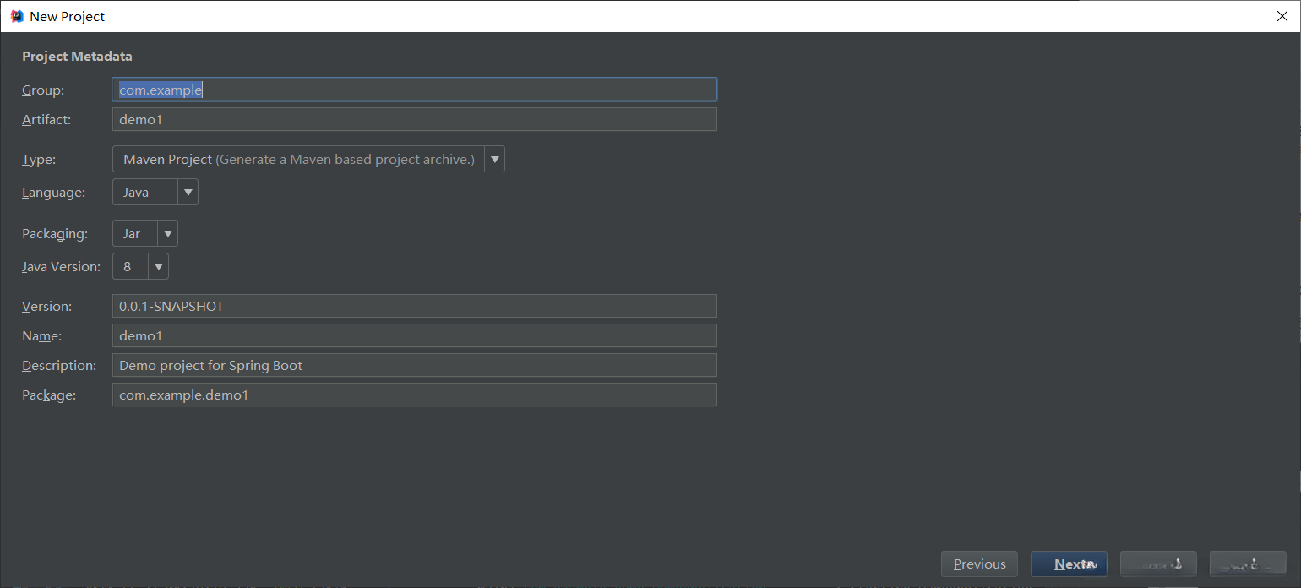Click the Package field com.example.demo1
The height and width of the screenshot is (588, 1301).
click(414, 395)
